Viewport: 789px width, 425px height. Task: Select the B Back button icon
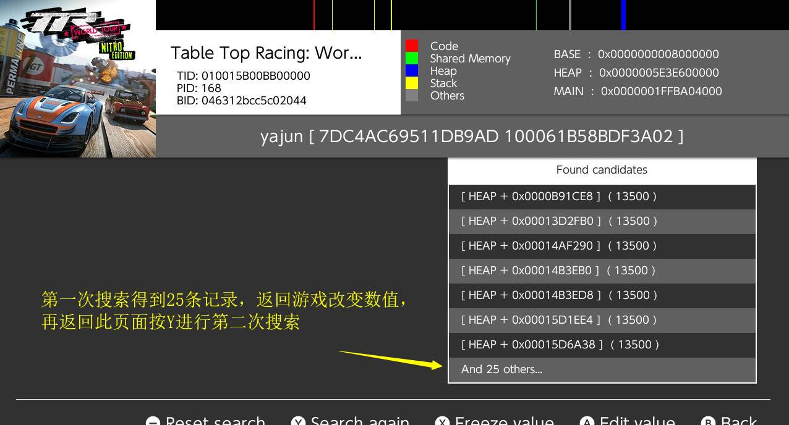[708, 422]
